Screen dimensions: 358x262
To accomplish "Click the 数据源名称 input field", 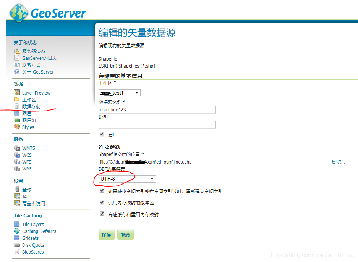I will click(x=157, y=110).
